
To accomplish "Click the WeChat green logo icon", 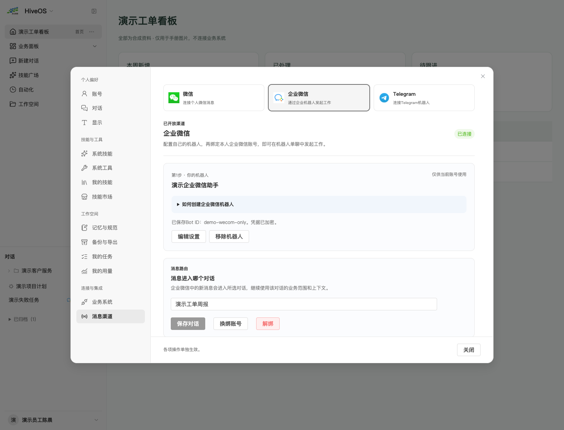I will (174, 98).
